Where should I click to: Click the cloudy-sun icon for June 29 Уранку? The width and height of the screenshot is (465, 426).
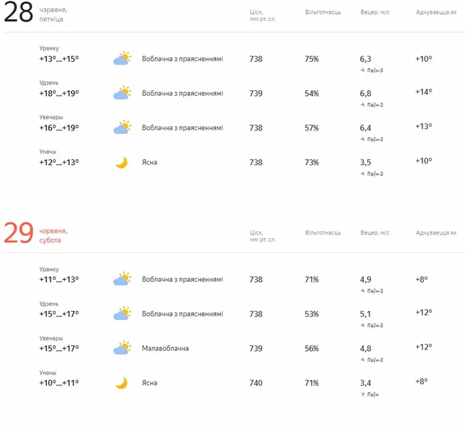pos(121,279)
